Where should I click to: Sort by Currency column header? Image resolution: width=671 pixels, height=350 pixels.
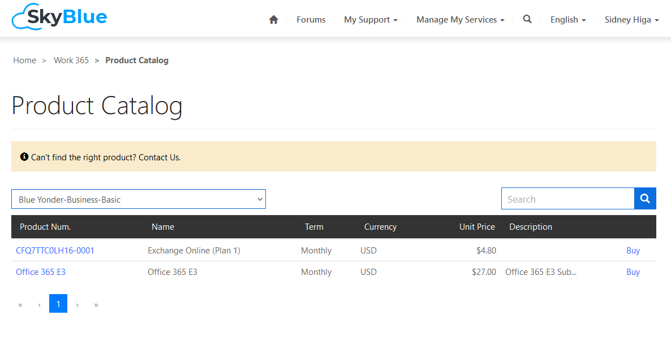pos(380,226)
